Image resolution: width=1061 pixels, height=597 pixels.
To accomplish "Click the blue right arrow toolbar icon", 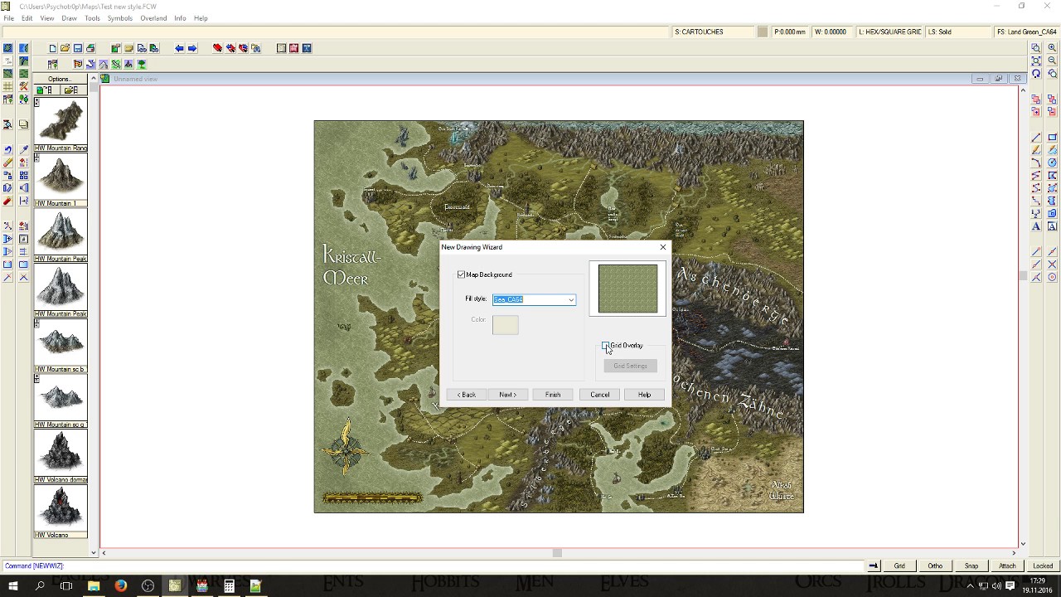I will tap(192, 48).
